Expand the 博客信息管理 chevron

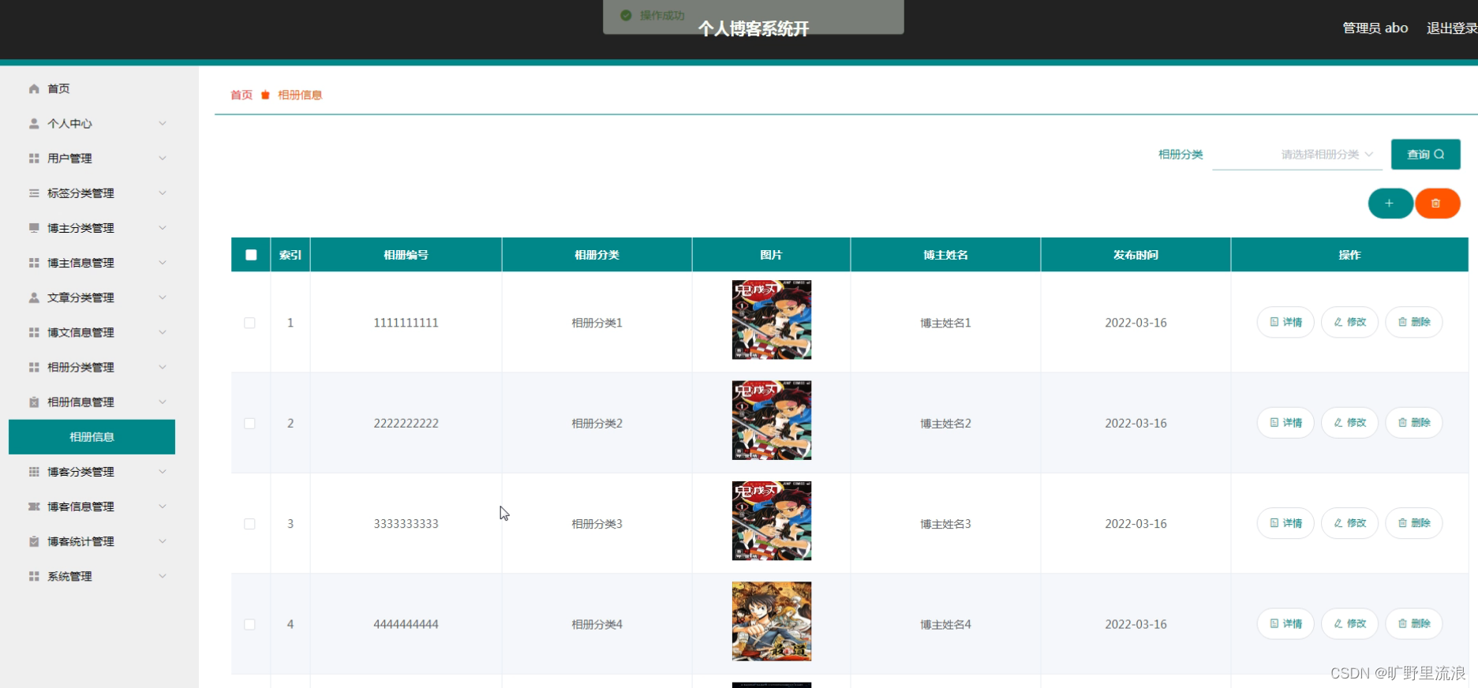point(163,507)
